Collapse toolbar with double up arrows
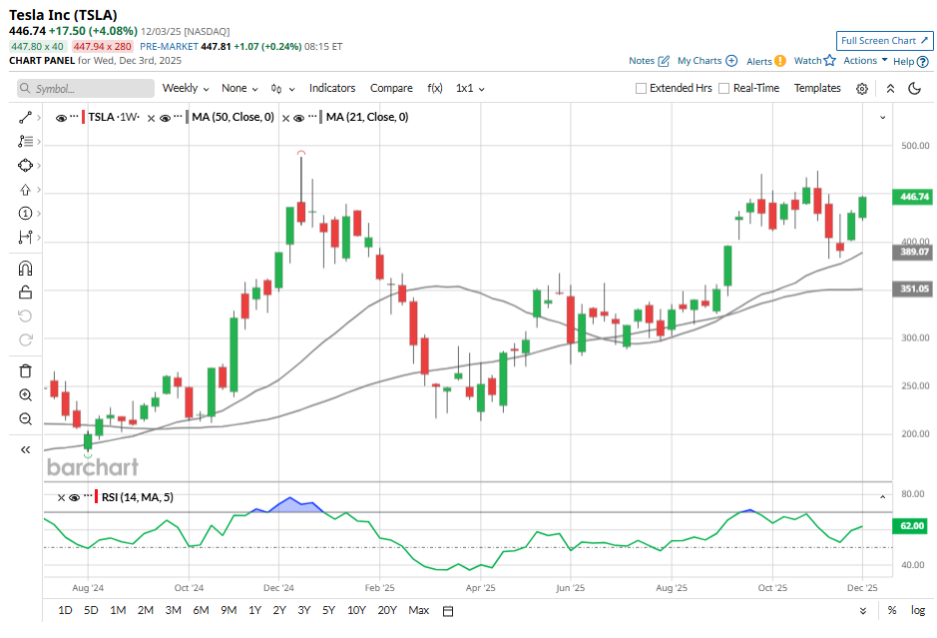This screenshot has width=937, height=638. tap(890, 89)
